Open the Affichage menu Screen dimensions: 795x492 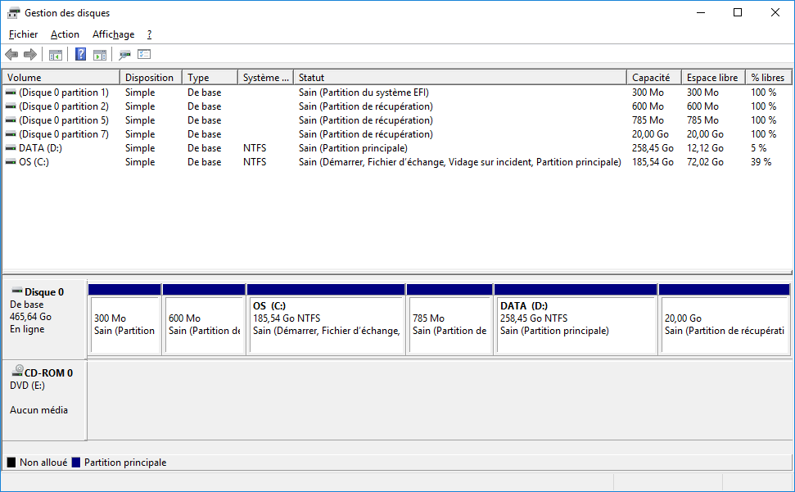tap(114, 34)
